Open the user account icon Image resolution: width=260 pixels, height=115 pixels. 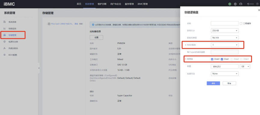coord(241,4)
